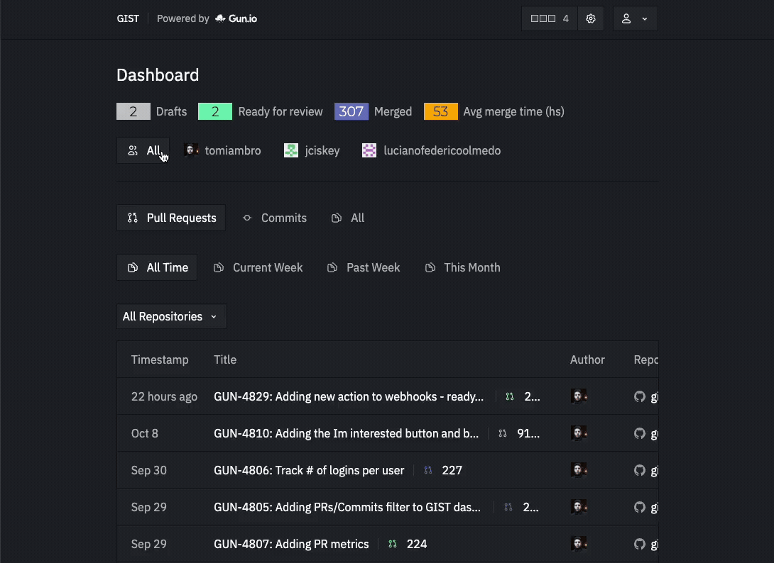Click the GitHub icon in GUN-4806 row
Screen dimensions: 774x563
[x=640, y=470]
